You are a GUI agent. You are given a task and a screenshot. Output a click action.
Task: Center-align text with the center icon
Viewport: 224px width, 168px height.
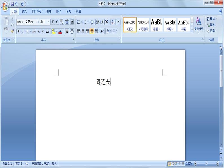coord(83,31)
